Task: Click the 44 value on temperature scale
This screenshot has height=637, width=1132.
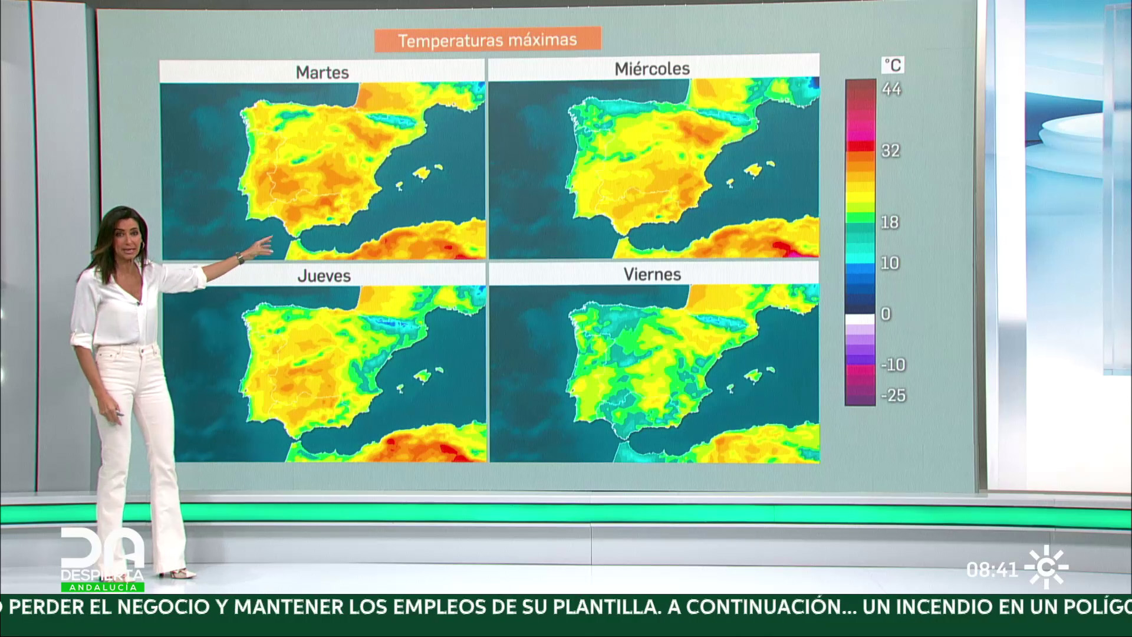Action: coord(891,89)
